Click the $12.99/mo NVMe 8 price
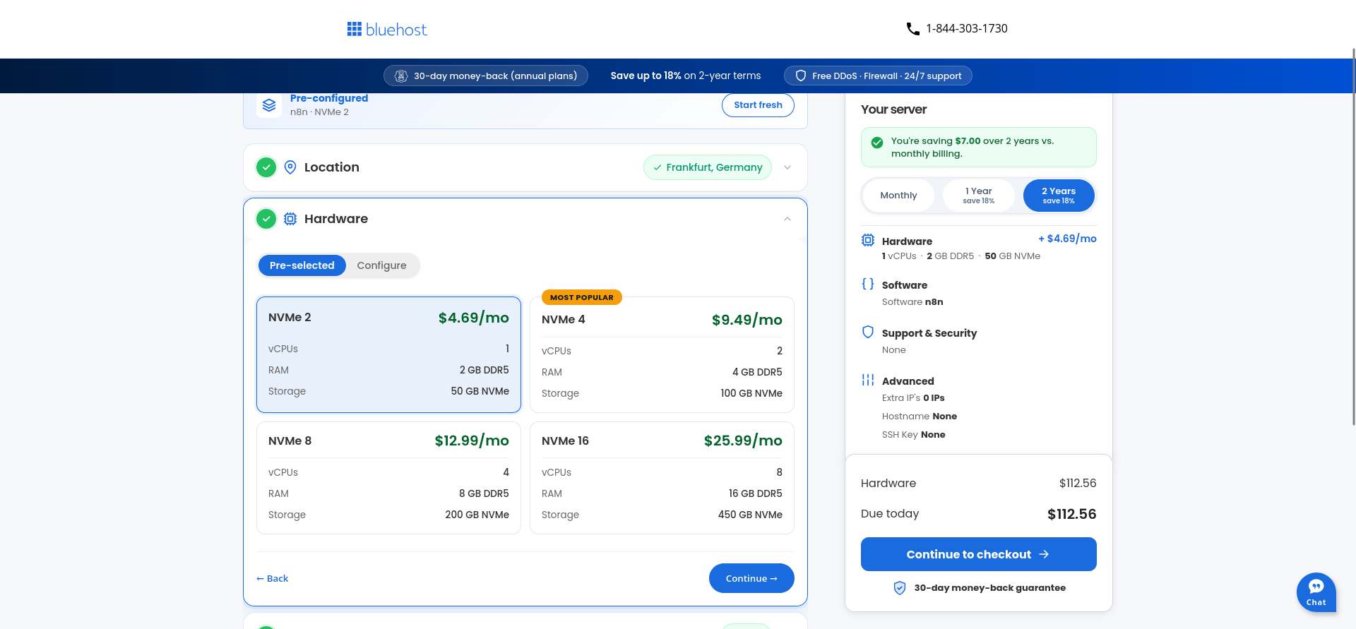 click(472, 441)
